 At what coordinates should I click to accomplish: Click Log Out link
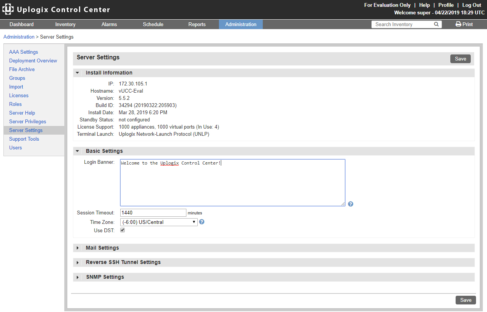472,5
